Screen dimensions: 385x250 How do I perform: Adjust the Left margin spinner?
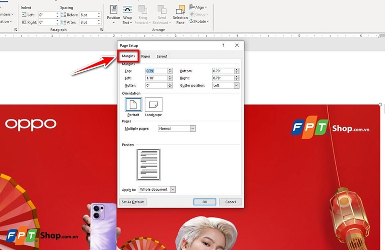click(170, 78)
